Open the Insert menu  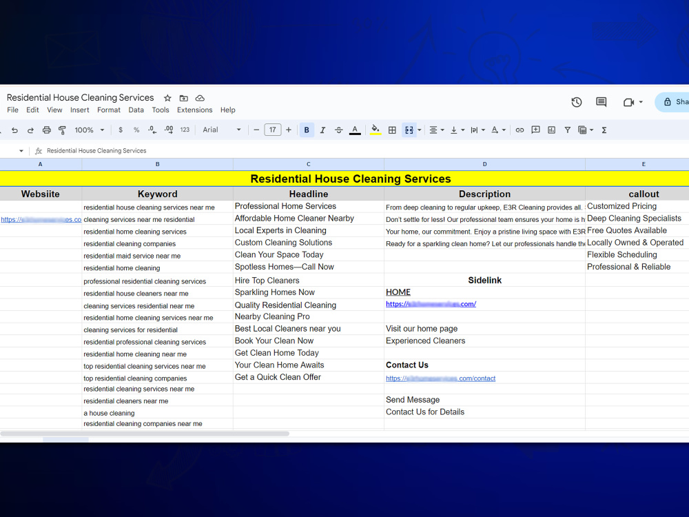79,110
